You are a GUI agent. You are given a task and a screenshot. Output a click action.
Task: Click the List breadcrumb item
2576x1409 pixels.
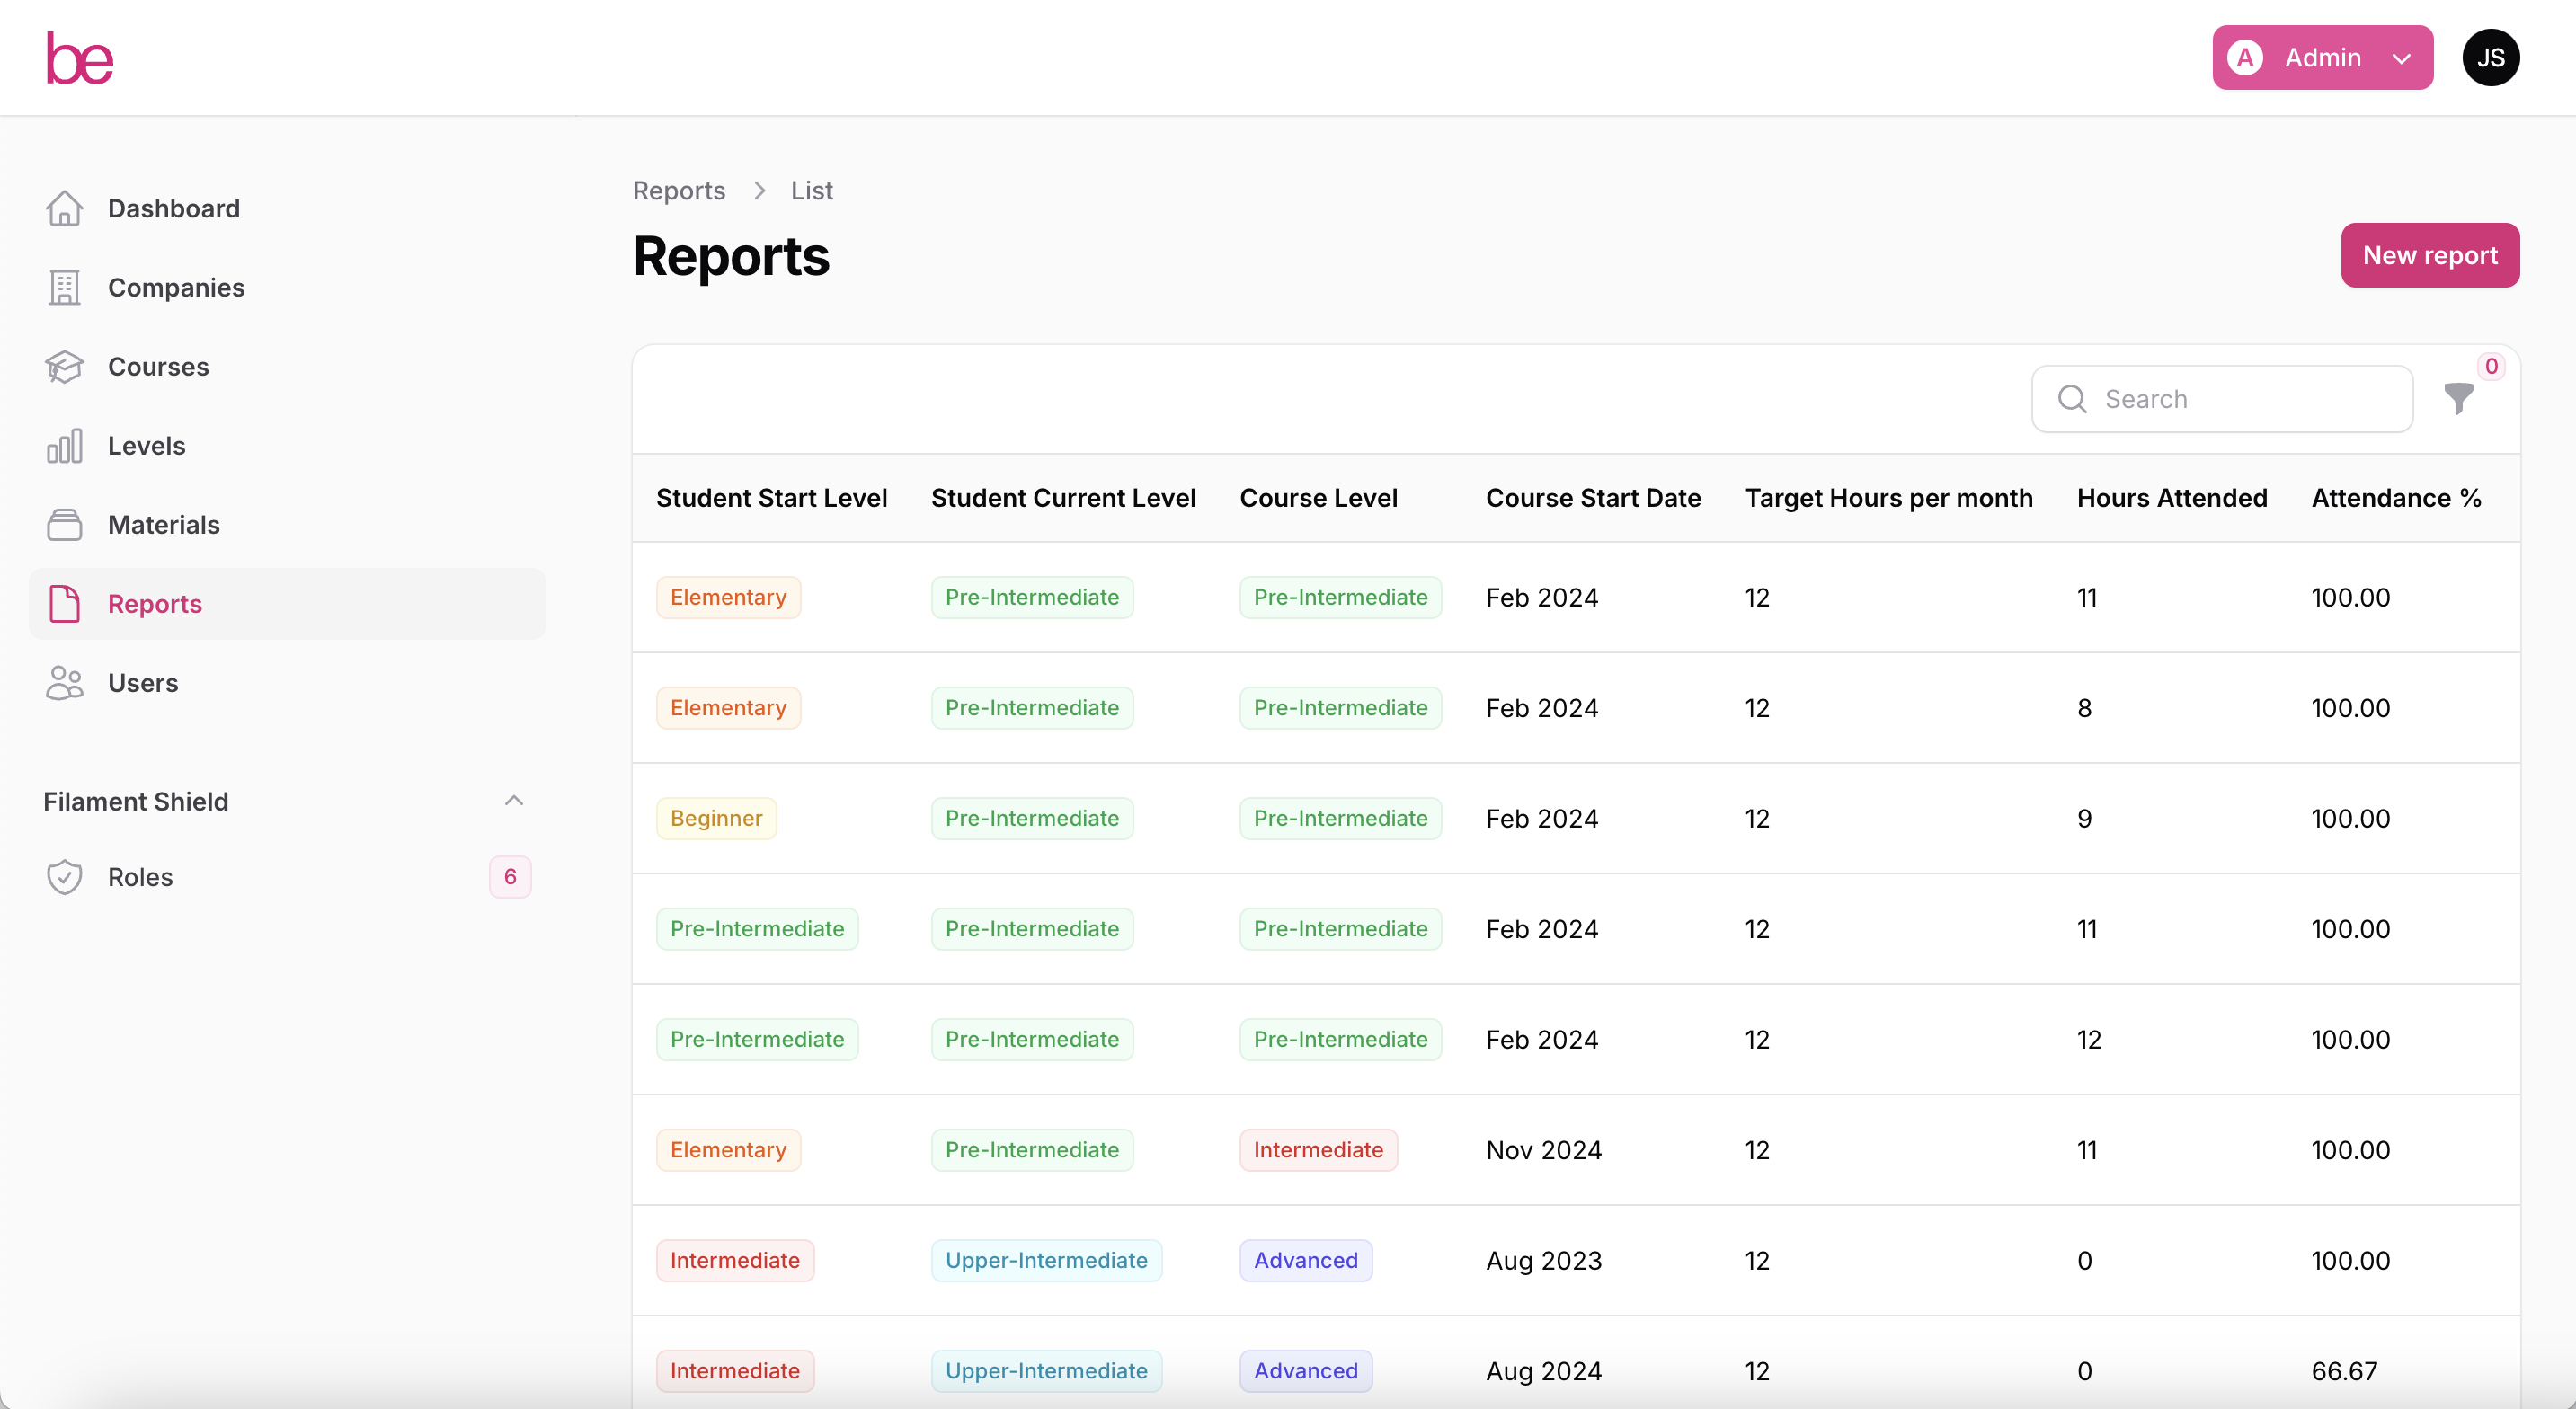pos(811,190)
